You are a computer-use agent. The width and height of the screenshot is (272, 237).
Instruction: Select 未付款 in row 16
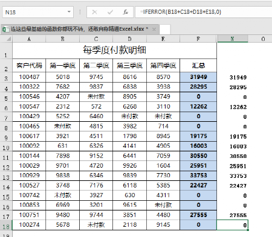point(163,205)
